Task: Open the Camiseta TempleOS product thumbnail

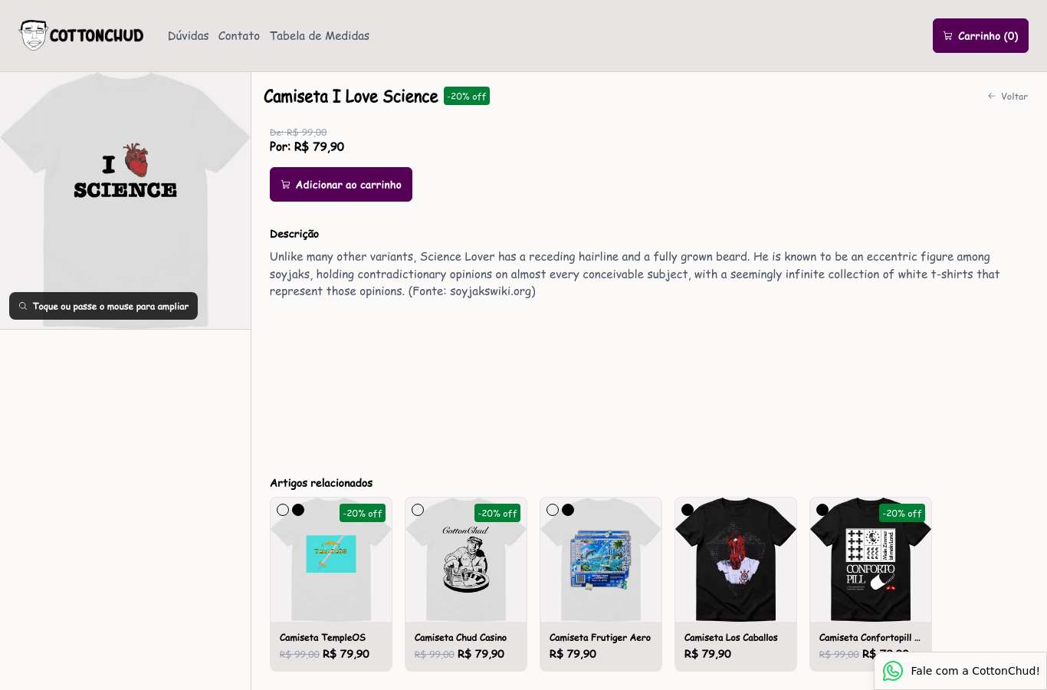Action: point(331,560)
